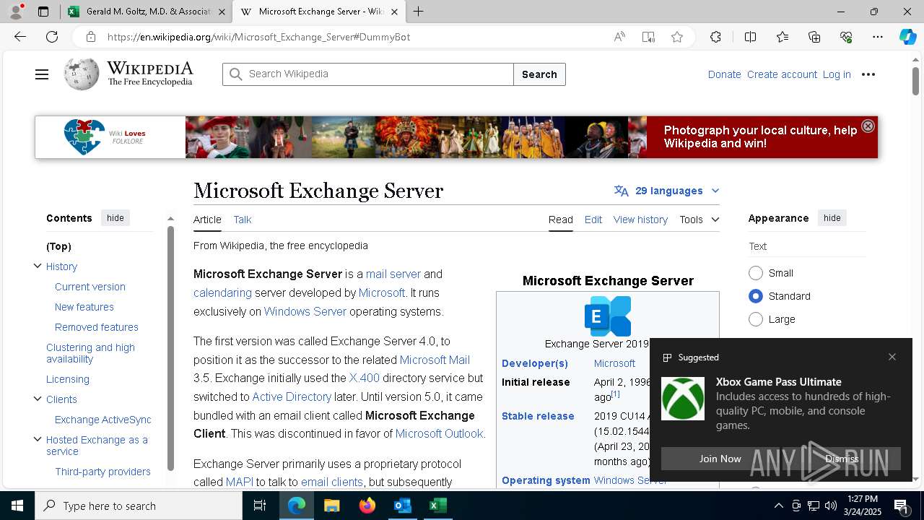Viewport: 924px width, 520px height.
Task: Go back with the browser back arrow
Action: [20, 37]
